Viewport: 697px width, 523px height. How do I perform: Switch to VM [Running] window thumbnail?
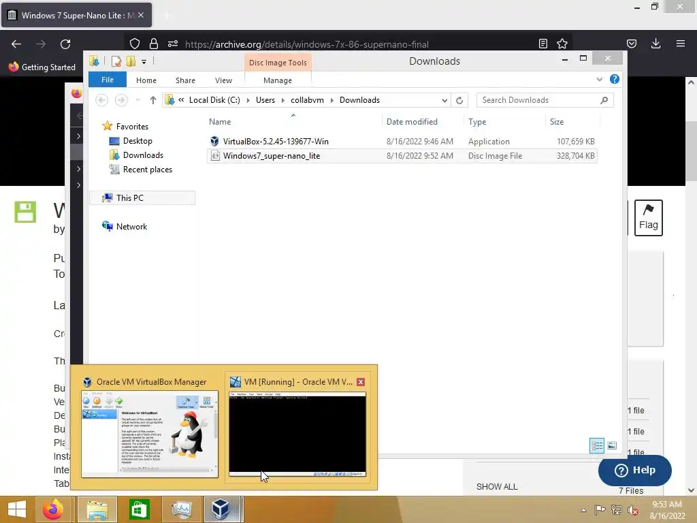(297, 434)
